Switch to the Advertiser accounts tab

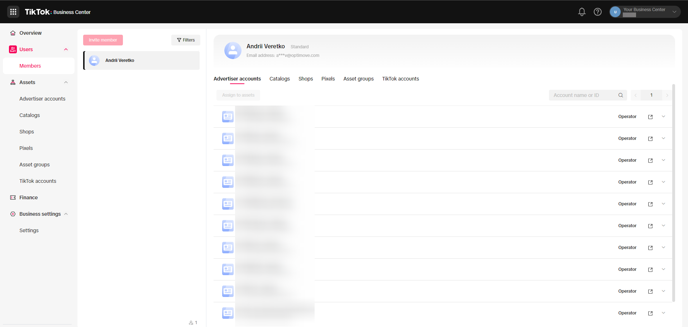237,79
